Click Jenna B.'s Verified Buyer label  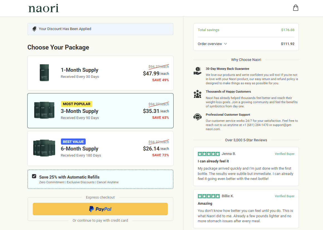point(285,154)
